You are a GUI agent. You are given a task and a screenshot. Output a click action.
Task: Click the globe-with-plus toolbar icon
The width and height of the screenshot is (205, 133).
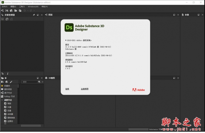click(x=11, y=11)
